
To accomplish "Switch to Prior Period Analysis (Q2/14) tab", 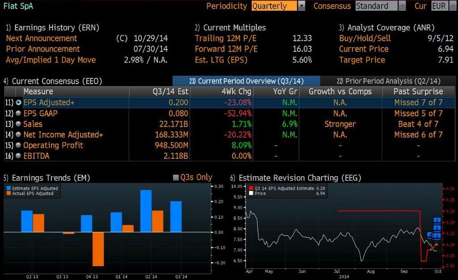I will (388, 81).
